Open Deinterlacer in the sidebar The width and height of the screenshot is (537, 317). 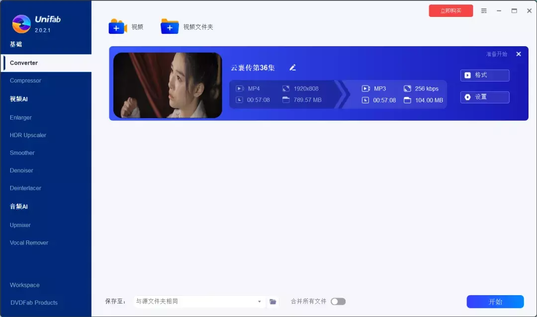(x=25, y=188)
